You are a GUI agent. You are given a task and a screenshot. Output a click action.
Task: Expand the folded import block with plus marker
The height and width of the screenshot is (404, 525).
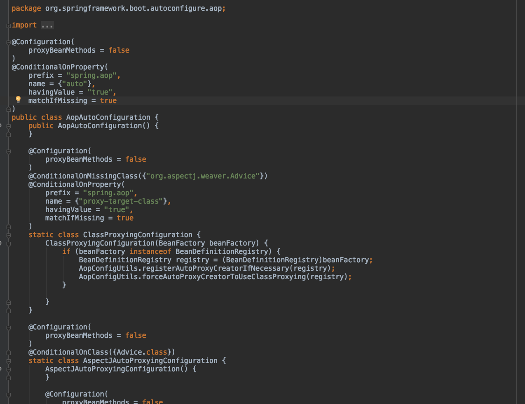[9, 26]
